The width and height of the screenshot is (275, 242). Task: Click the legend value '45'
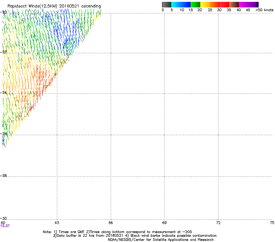[248, 10]
